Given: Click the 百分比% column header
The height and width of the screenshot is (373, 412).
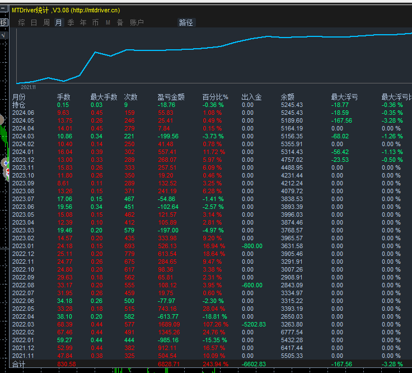Looking at the screenshot, I should 215,97.
